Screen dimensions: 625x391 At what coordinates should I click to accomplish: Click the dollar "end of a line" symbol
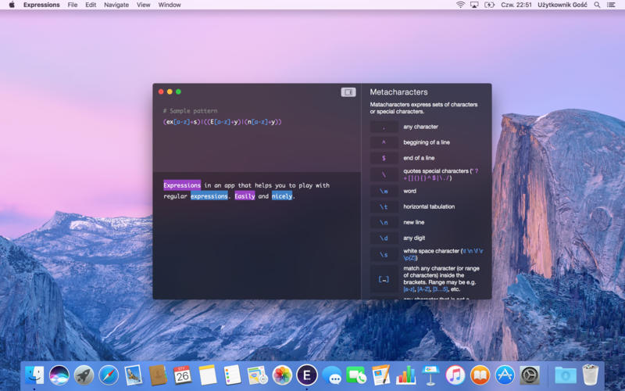click(x=384, y=158)
